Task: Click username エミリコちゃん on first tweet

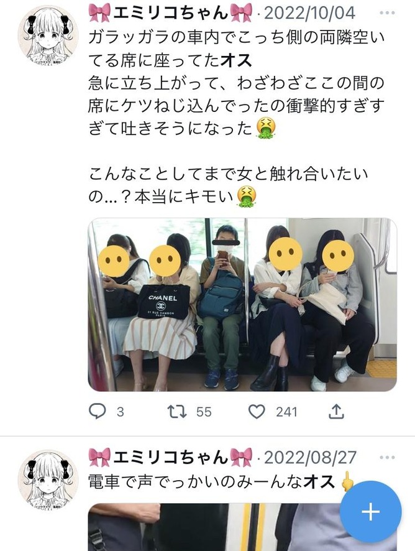Action: pos(170,13)
